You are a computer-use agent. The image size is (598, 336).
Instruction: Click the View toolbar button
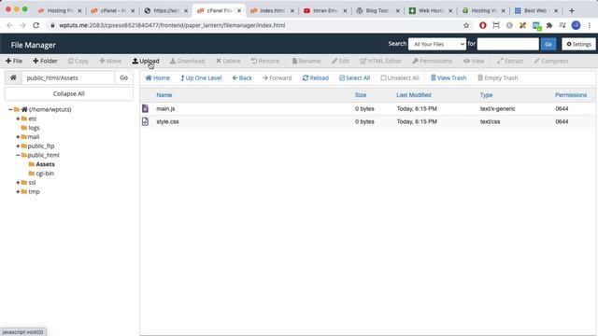474,61
